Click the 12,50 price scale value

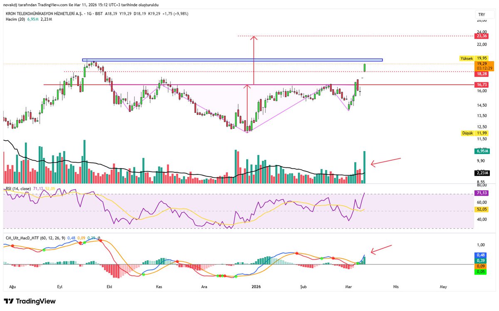click(482, 127)
